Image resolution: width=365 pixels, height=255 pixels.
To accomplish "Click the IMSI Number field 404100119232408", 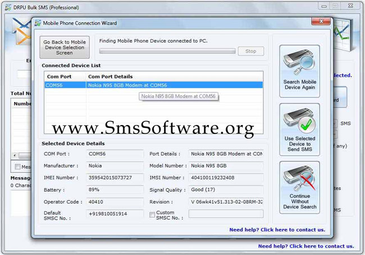I will (226, 178).
